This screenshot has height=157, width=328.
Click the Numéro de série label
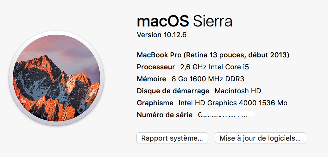pos(164,115)
